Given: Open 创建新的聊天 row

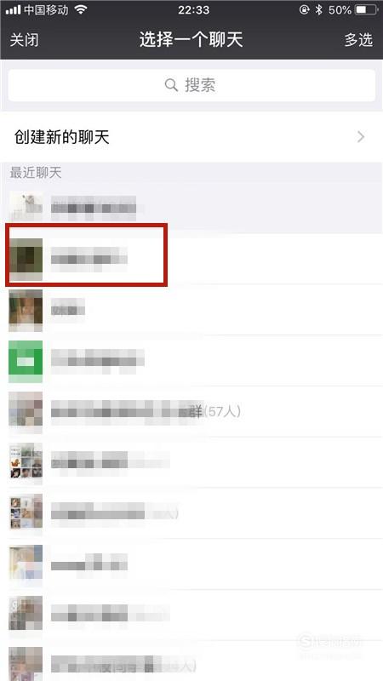Looking at the screenshot, I should click(x=191, y=137).
